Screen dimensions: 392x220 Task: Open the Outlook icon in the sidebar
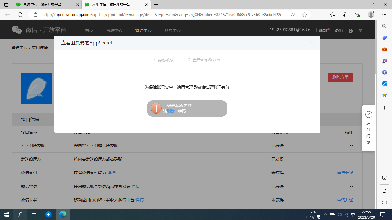click(x=385, y=84)
